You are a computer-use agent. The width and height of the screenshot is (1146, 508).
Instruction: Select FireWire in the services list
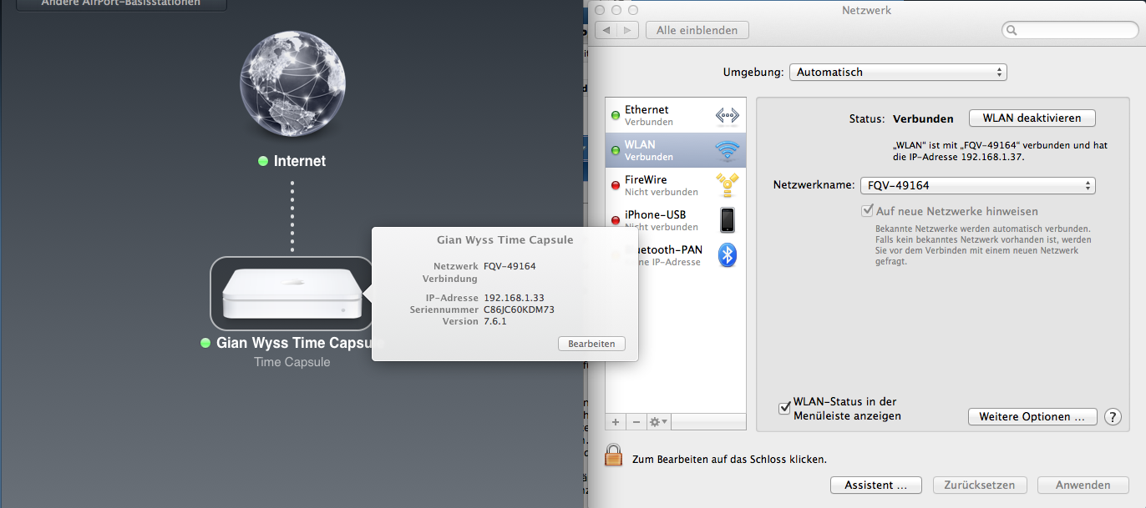pos(676,185)
